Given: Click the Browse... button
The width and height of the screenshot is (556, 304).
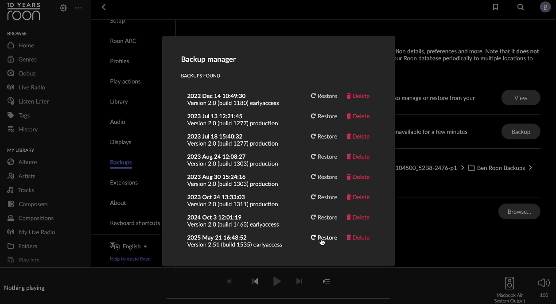Looking at the screenshot, I should click(519, 212).
